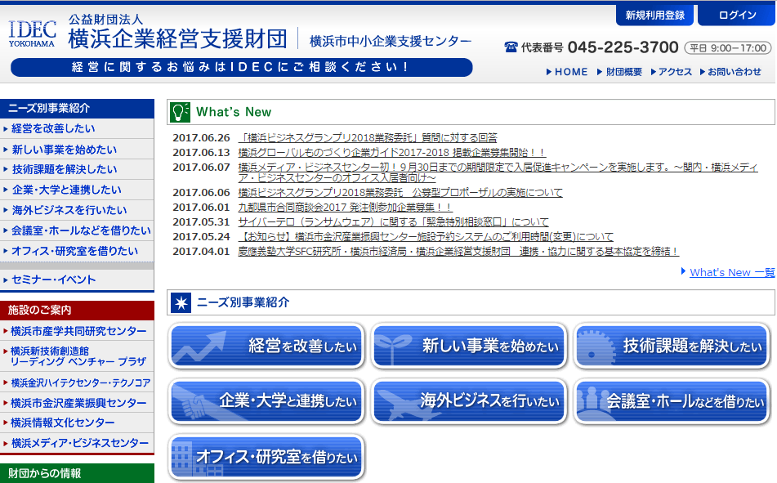Screen dimensions: 777x483
Task: Open 新規利用登録 registration button
Action: (654, 15)
